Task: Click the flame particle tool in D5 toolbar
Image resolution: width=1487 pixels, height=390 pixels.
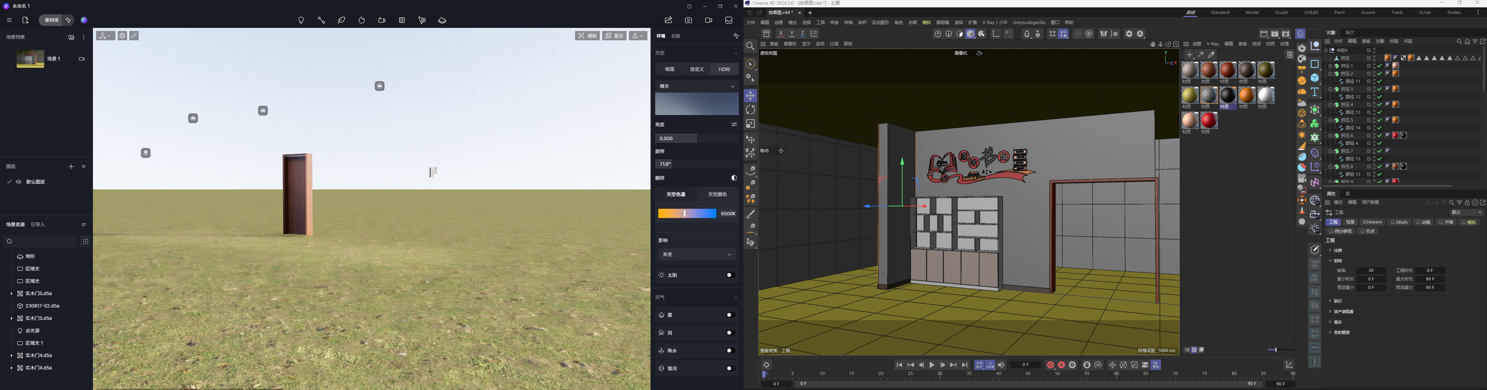Action: 362,20
